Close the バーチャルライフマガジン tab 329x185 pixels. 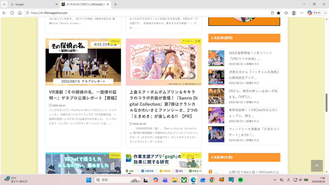tap(108, 4)
